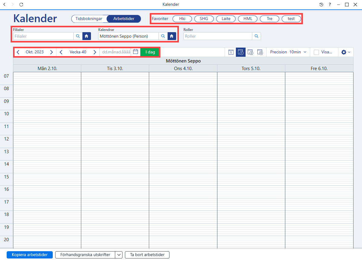Switch to Tidsbokningar mode

pos(89,19)
